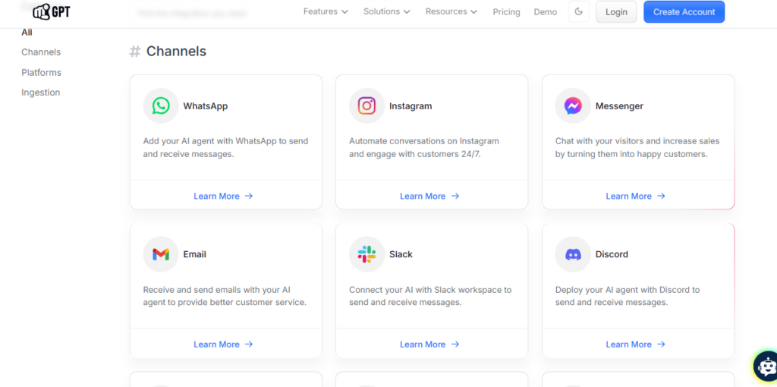Open the chatbot widget robot icon
Image resolution: width=777 pixels, height=387 pixels.
[x=766, y=367]
